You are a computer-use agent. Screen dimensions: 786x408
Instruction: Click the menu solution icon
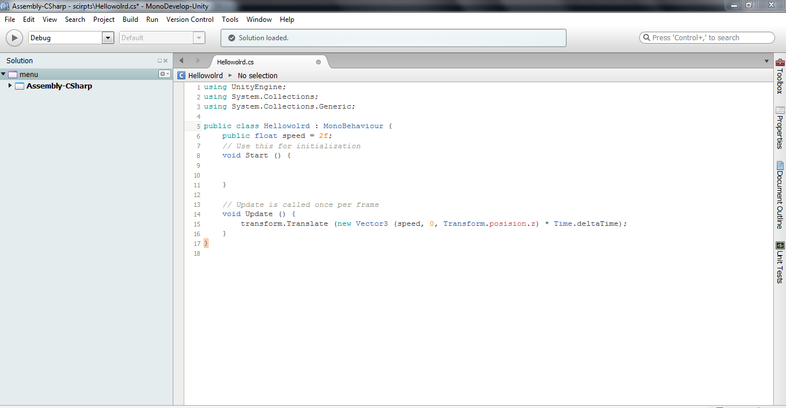pyautogui.click(x=13, y=74)
